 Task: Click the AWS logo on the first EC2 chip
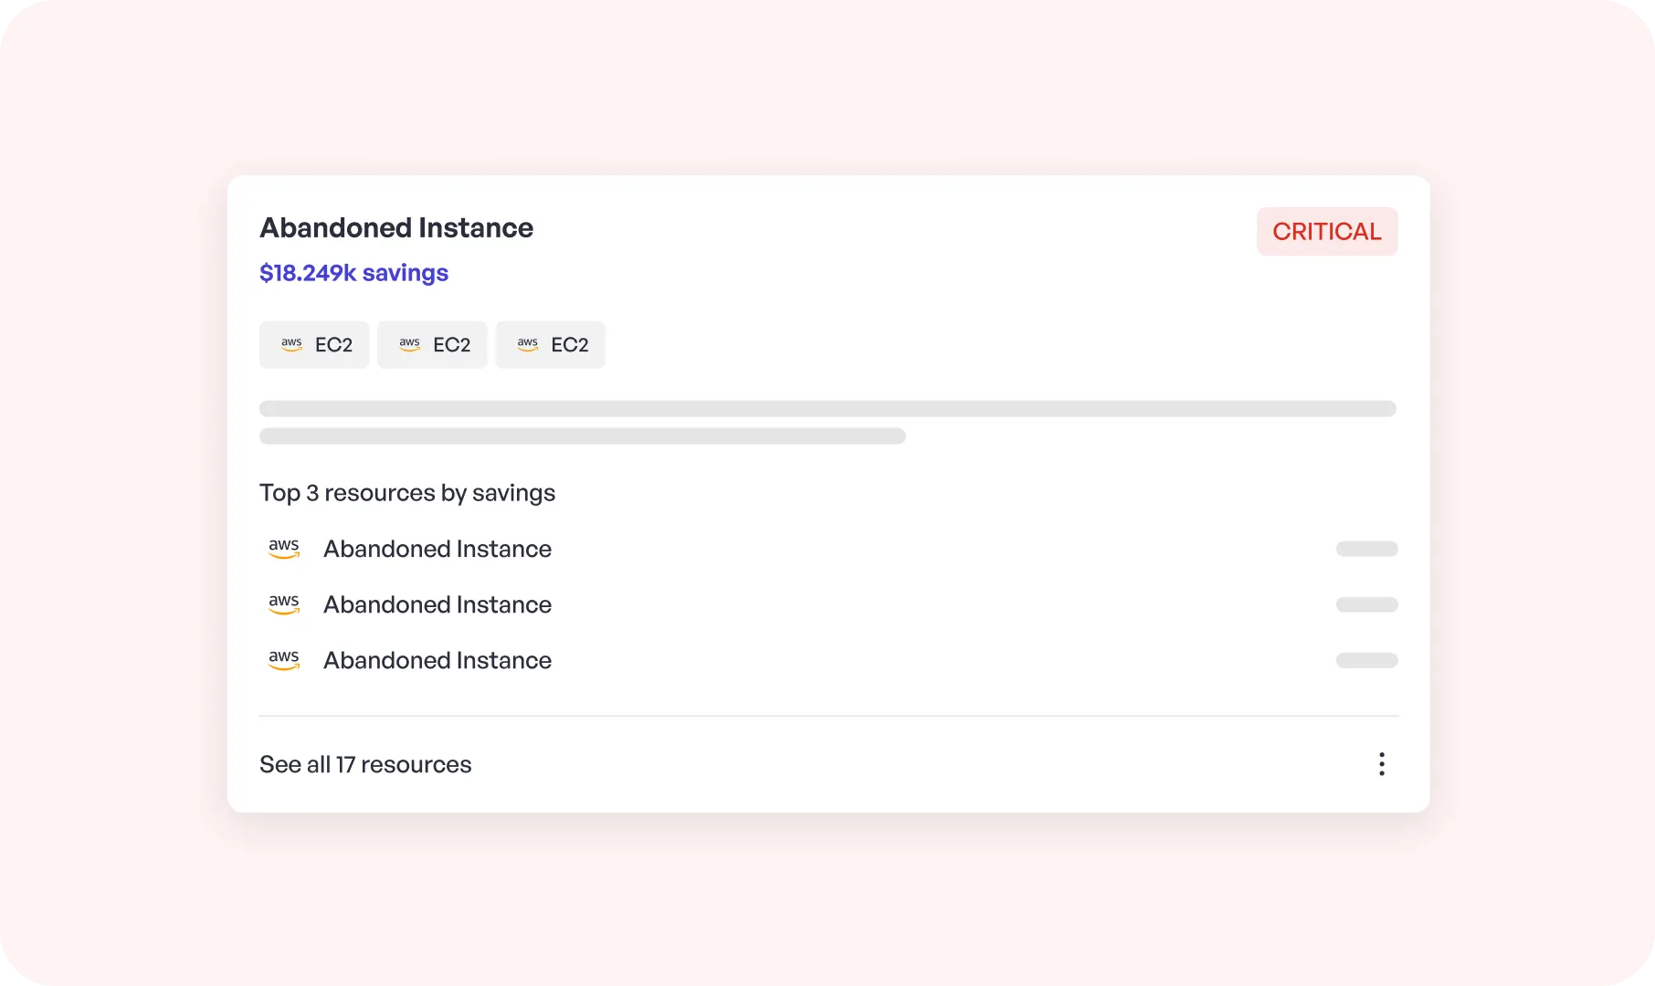coord(291,344)
